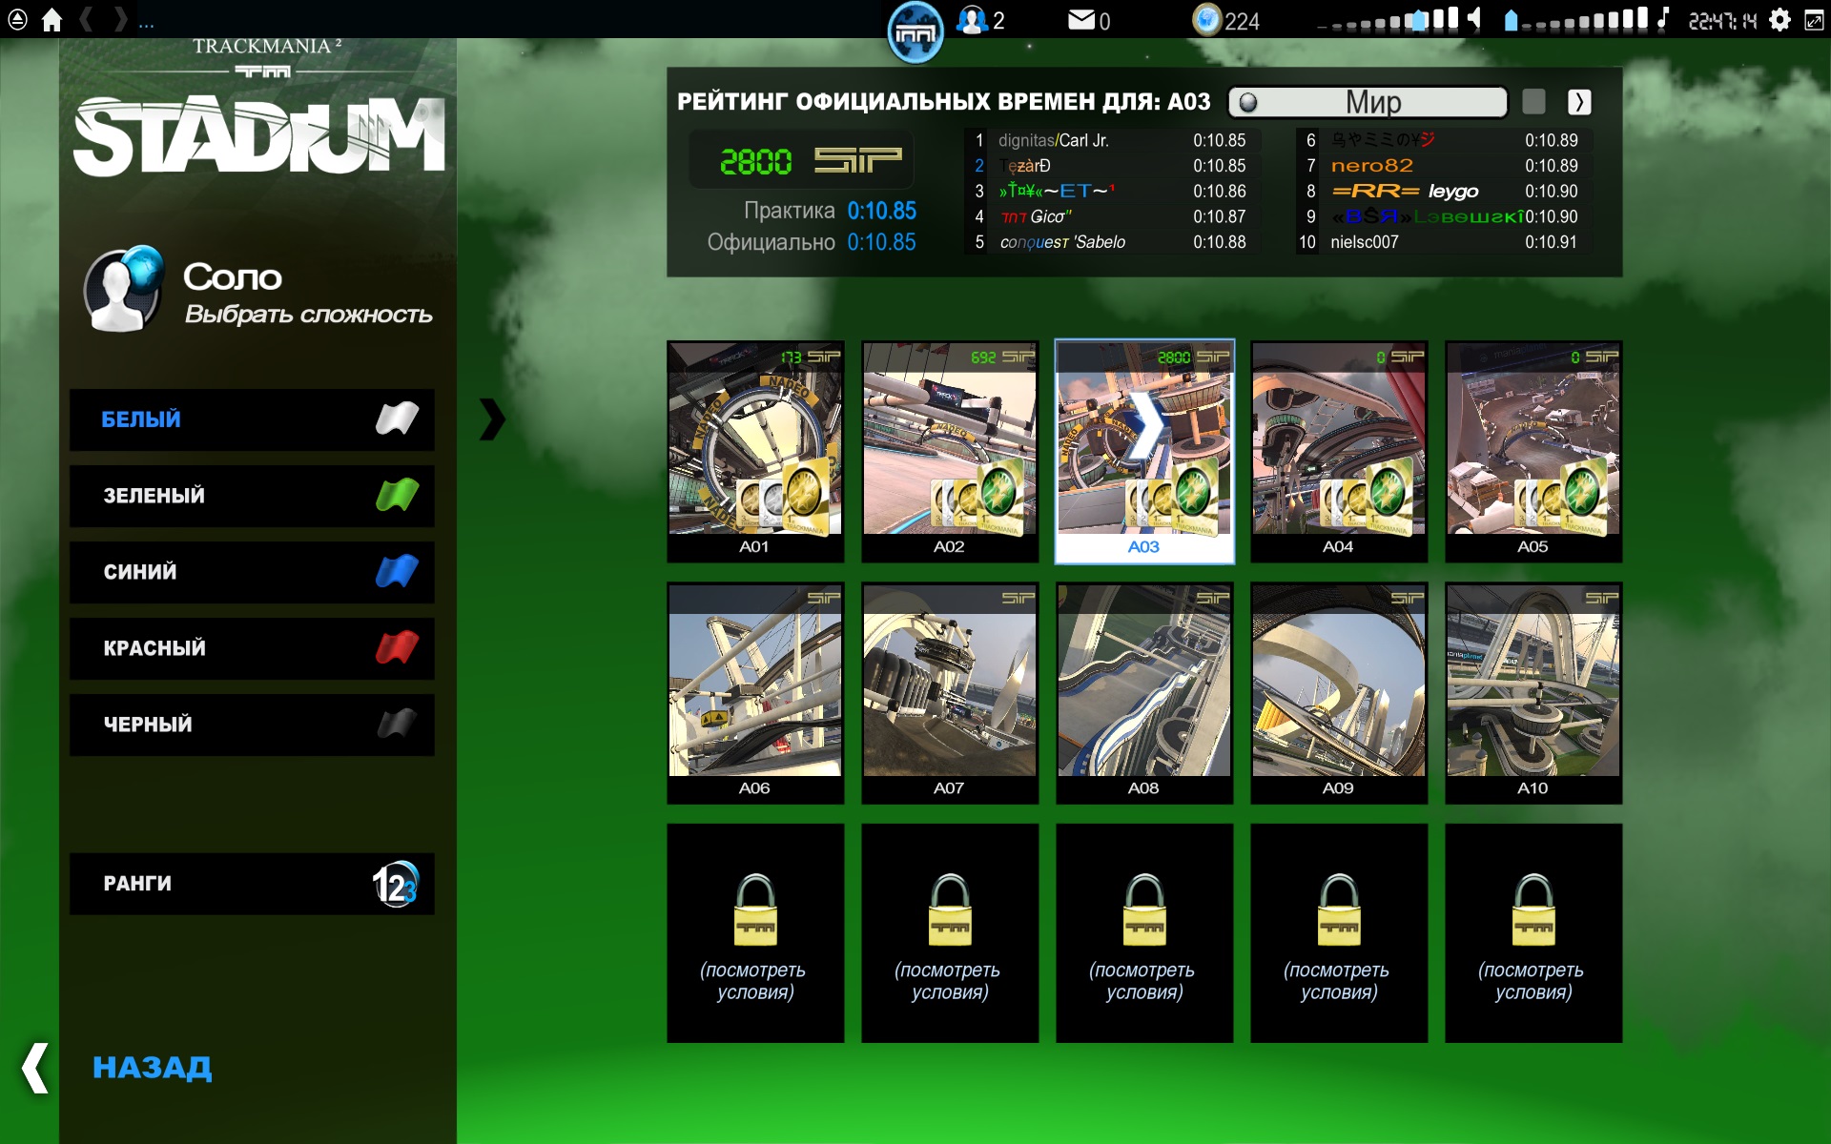Open track A10 thumbnail

pyautogui.click(x=1533, y=693)
